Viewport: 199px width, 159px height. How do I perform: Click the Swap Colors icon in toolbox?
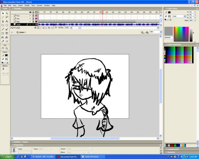click(x=7, y=63)
